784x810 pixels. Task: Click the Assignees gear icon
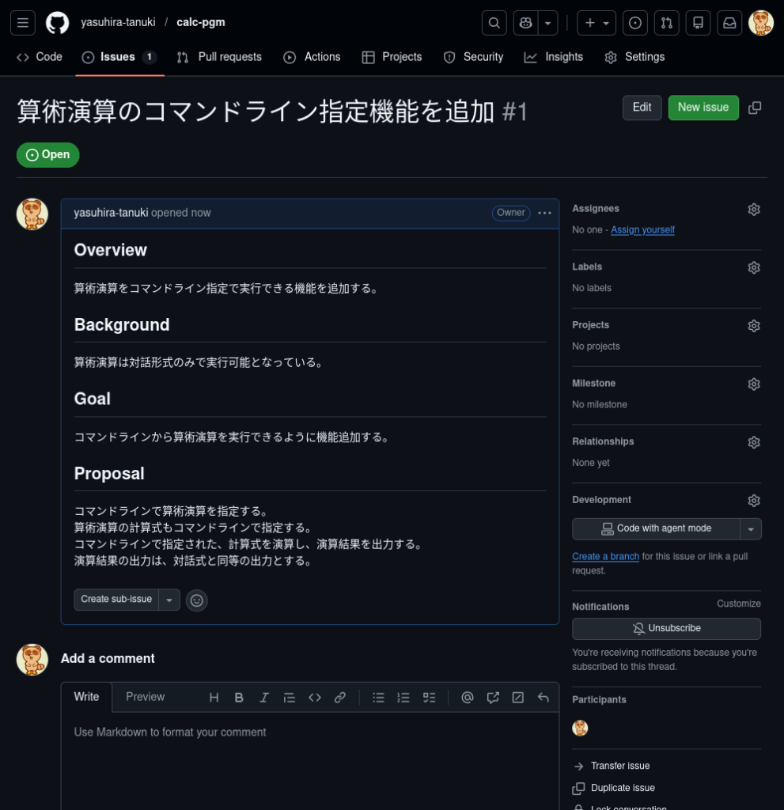754,210
